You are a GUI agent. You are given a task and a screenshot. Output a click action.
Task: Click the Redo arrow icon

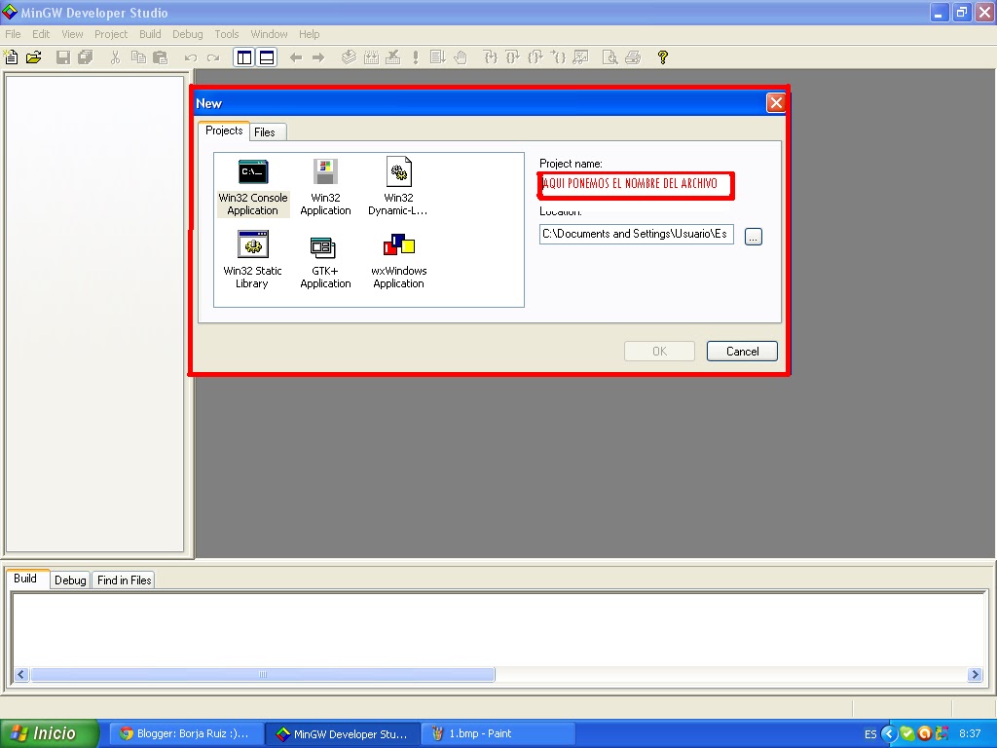(x=213, y=57)
